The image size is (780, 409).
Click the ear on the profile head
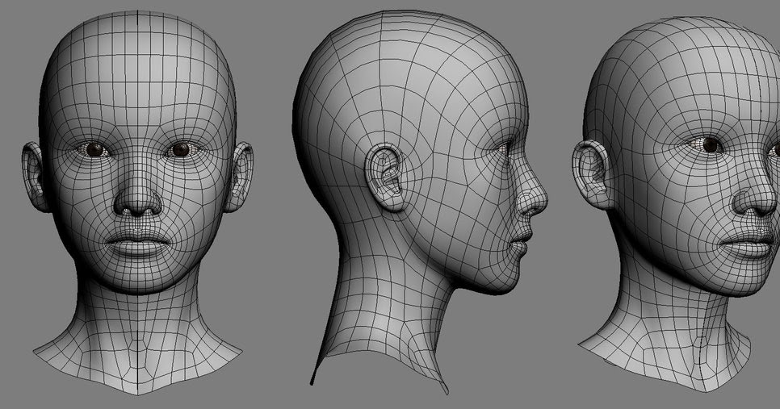[386, 177]
